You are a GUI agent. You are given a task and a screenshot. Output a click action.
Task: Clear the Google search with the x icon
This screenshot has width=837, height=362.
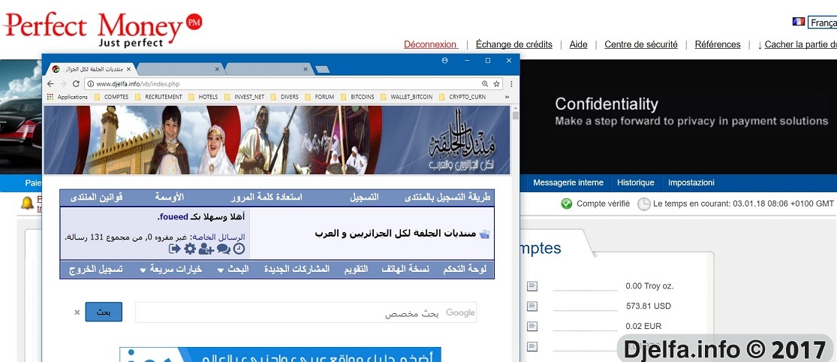(x=77, y=312)
